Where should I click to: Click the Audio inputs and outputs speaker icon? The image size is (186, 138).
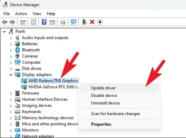point(17,38)
